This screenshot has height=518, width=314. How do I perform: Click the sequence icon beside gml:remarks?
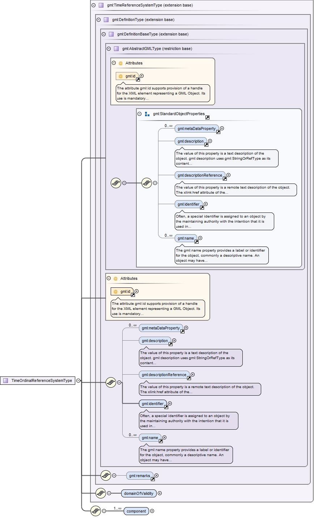106,476
